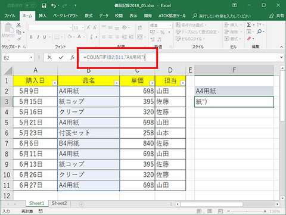
Task: Click the 共有 share button
Action: (276, 16)
